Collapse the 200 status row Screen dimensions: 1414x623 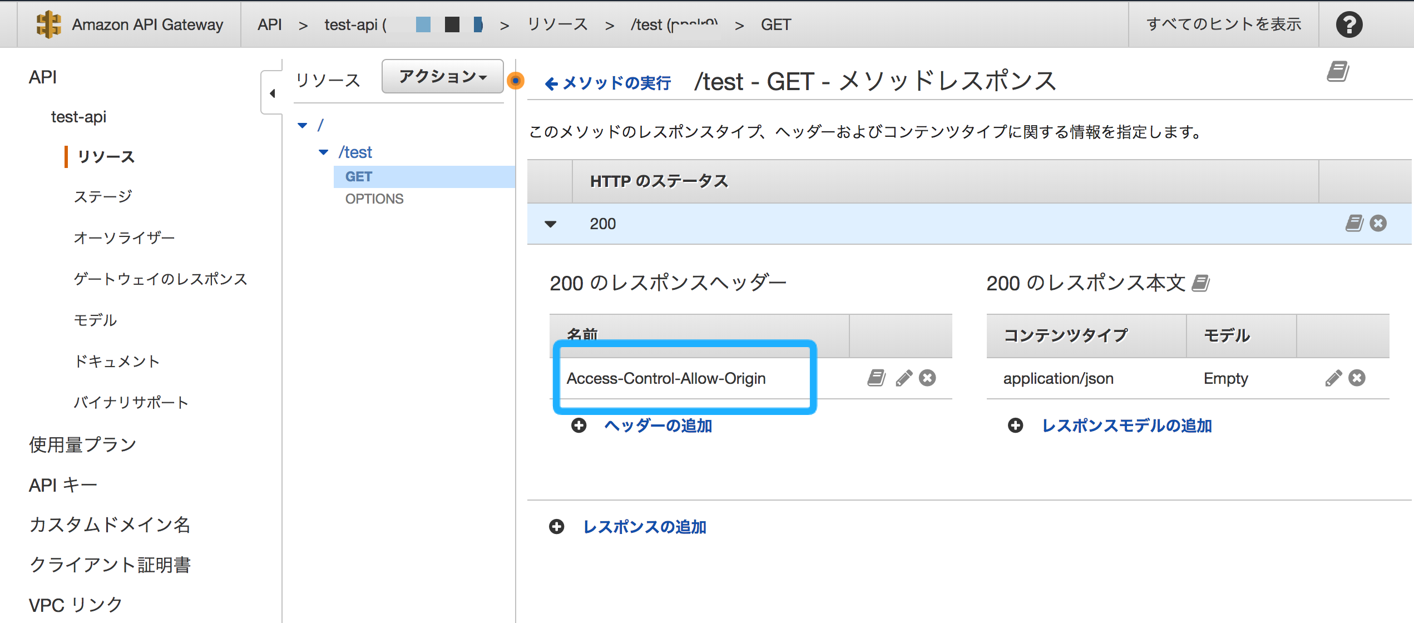point(550,224)
